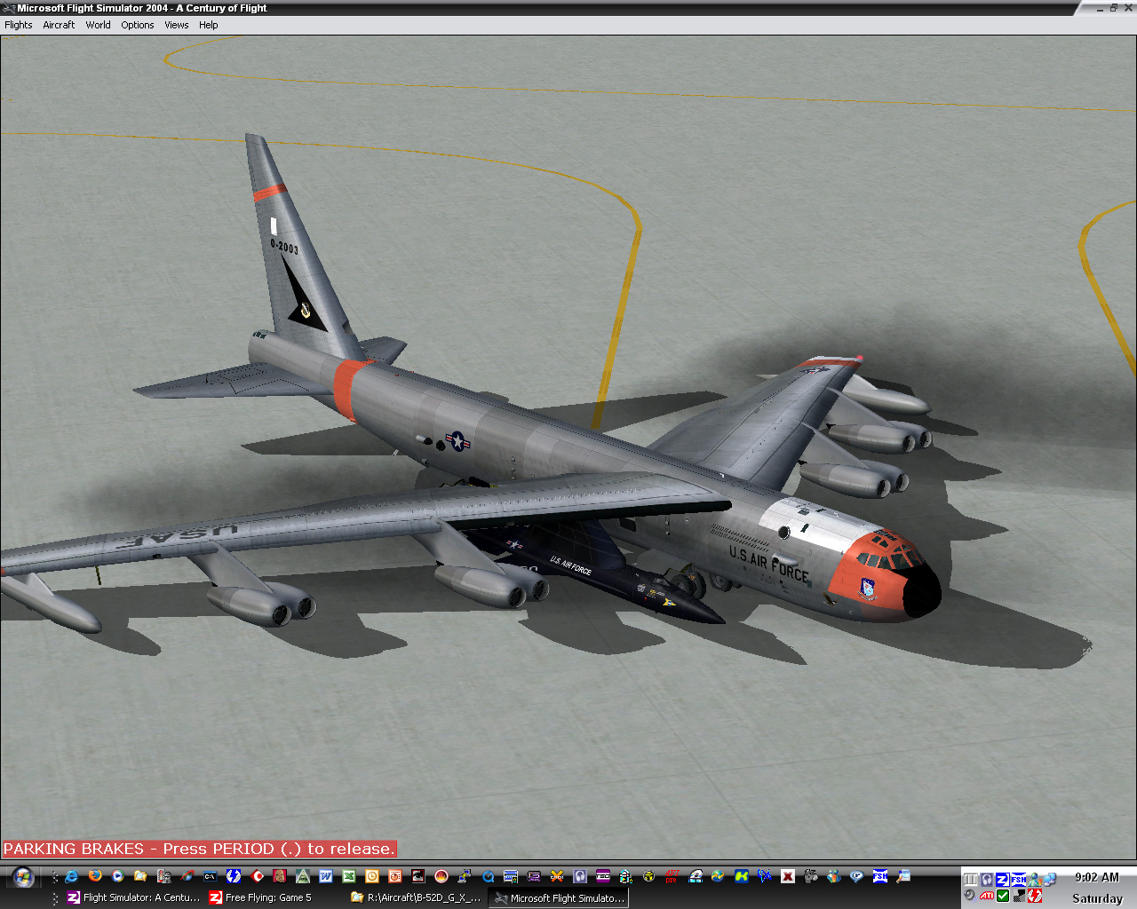Image resolution: width=1137 pixels, height=909 pixels.
Task: Click the FSH quick launch icon
Action: click(880, 876)
